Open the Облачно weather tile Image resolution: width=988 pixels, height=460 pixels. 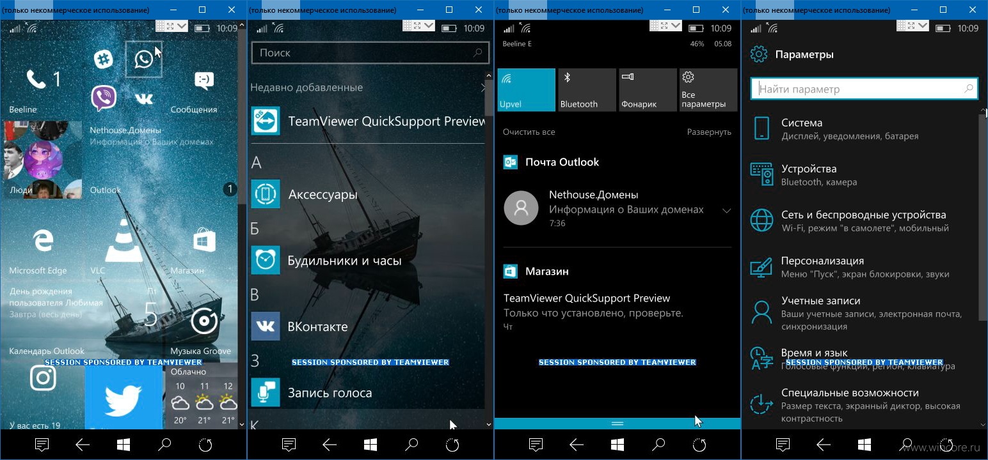click(202, 396)
